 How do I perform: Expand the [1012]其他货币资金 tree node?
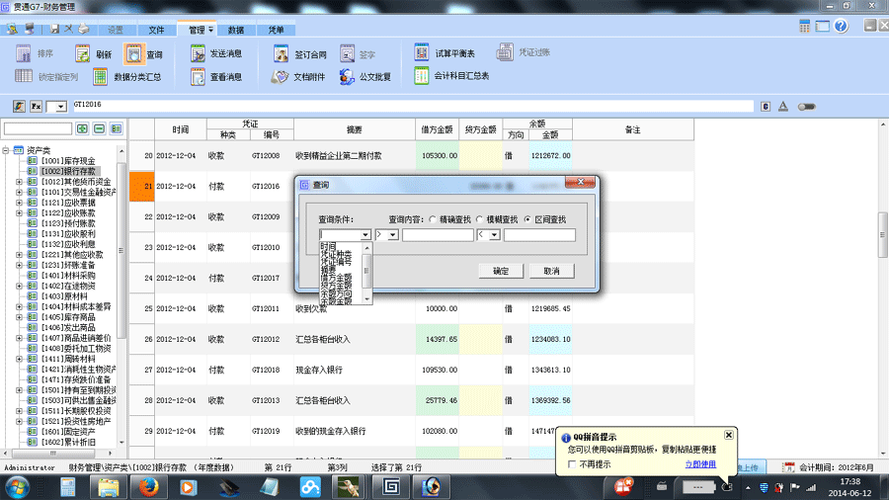click(x=20, y=182)
